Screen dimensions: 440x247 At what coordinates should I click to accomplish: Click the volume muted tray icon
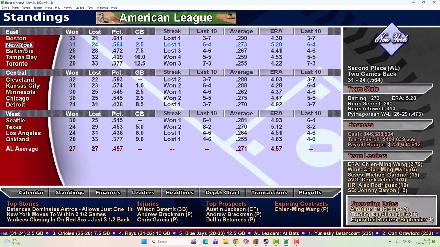pyautogui.click(x=410, y=242)
